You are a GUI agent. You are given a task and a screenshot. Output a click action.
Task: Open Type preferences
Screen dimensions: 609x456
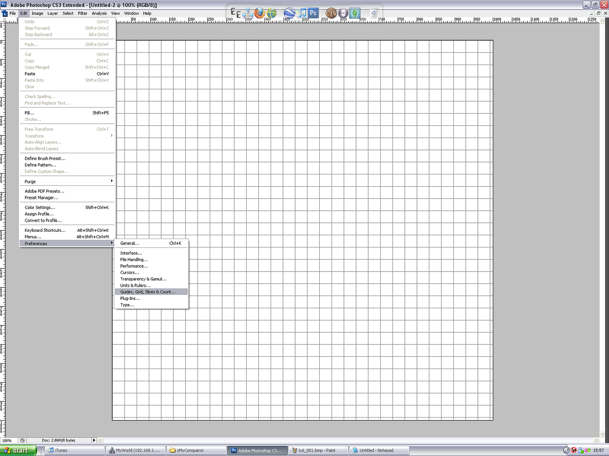(x=151, y=305)
